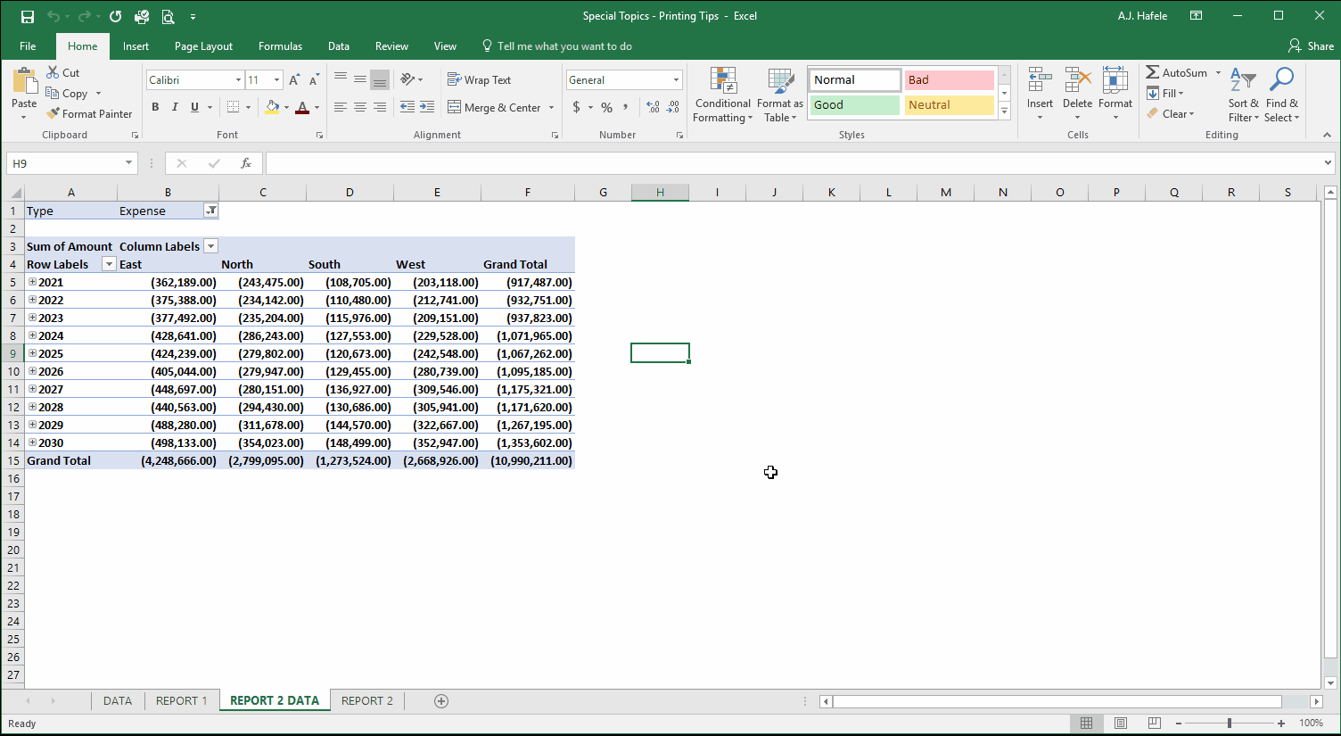Click the Undo arrow in Quick Access Toolbar
Screen dimensions: 1341x736
[x=53, y=16]
